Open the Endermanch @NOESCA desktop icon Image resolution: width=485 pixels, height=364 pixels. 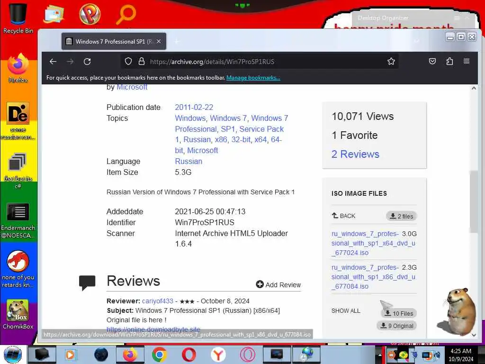tap(18, 221)
